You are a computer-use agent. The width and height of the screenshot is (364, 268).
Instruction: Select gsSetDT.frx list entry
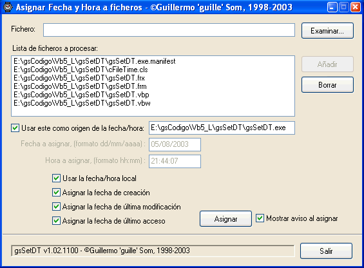click(x=79, y=78)
